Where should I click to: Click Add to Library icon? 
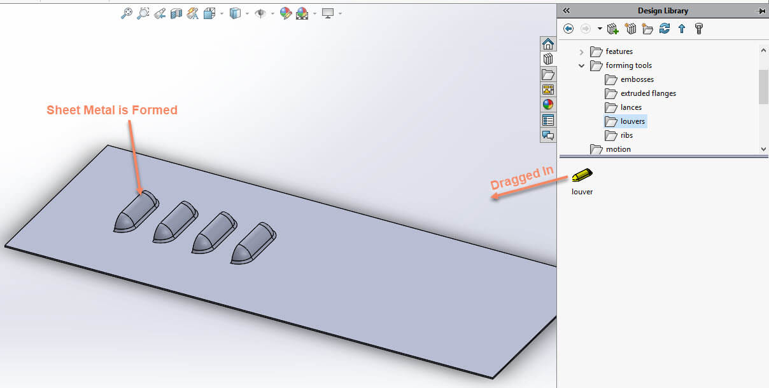click(x=612, y=29)
